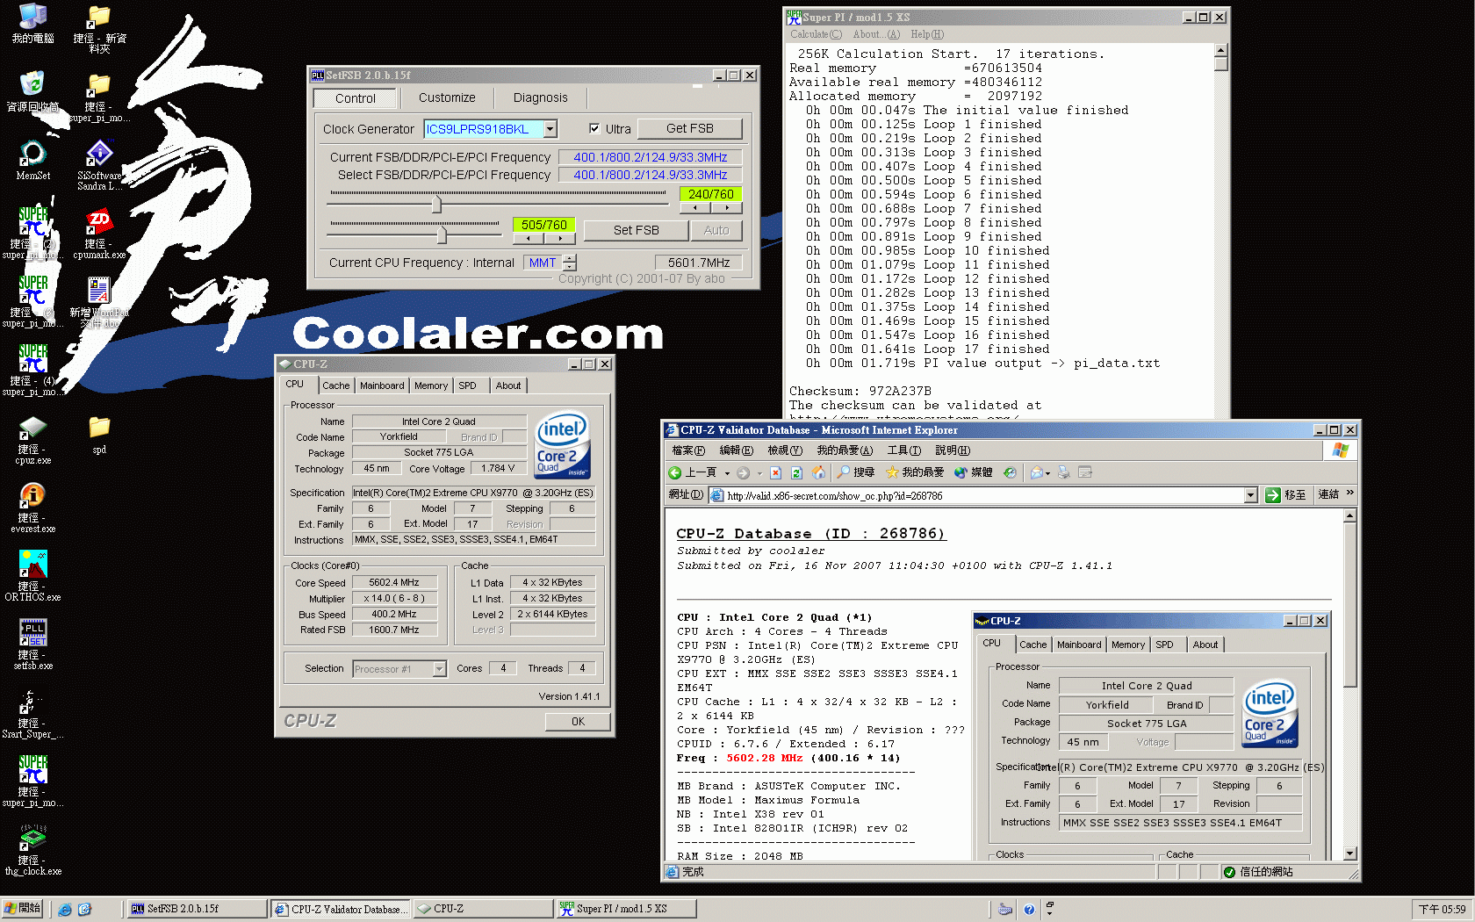The image size is (1475, 922).
Task: Open the SiSoftware Sandra desktop shortcut
Action: pyautogui.click(x=99, y=165)
